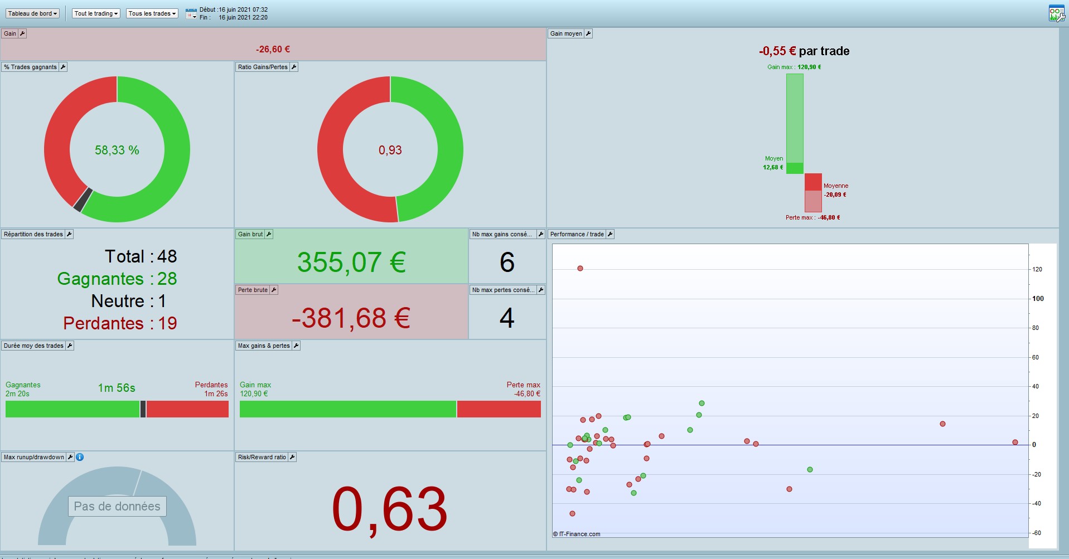The width and height of the screenshot is (1069, 559).
Task: Click info icon beside Max runup/drawdown
Action: pyautogui.click(x=80, y=457)
